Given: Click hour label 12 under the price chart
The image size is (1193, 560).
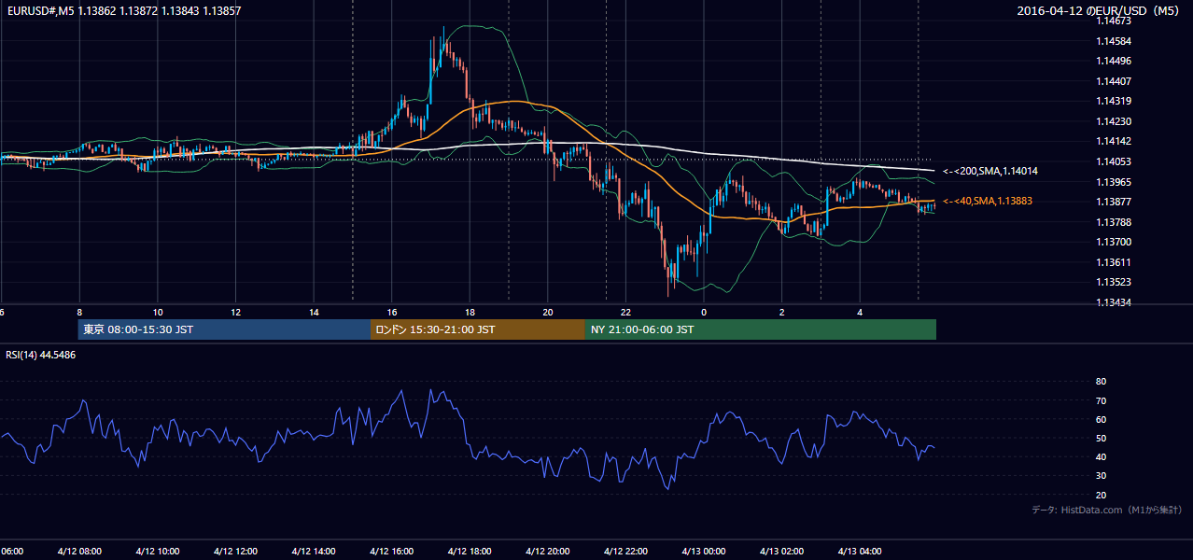Looking at the screenshot, I should coord(236,312).
